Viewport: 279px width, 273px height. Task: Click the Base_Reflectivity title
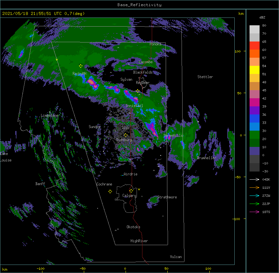coord(139,5)
